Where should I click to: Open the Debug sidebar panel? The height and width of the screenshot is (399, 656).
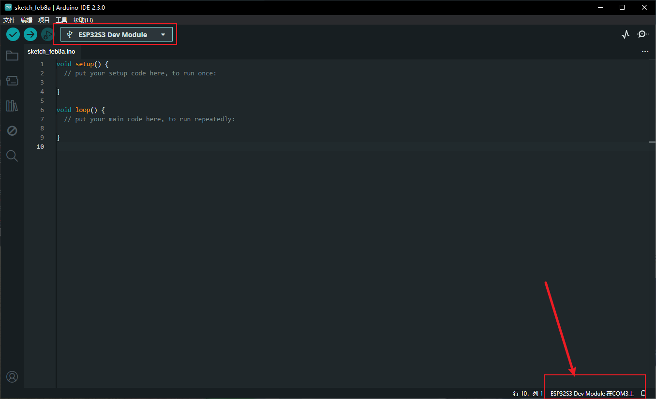click(12, 131)
